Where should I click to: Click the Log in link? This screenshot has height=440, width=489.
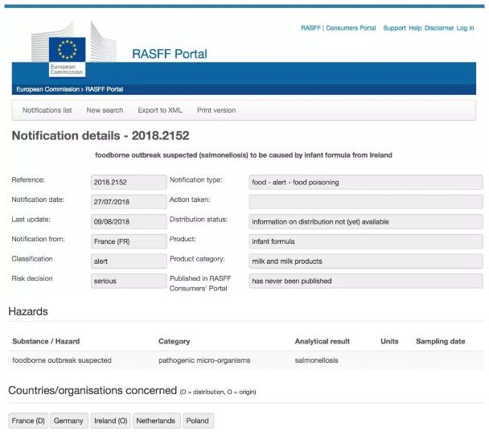pos(465,28)
